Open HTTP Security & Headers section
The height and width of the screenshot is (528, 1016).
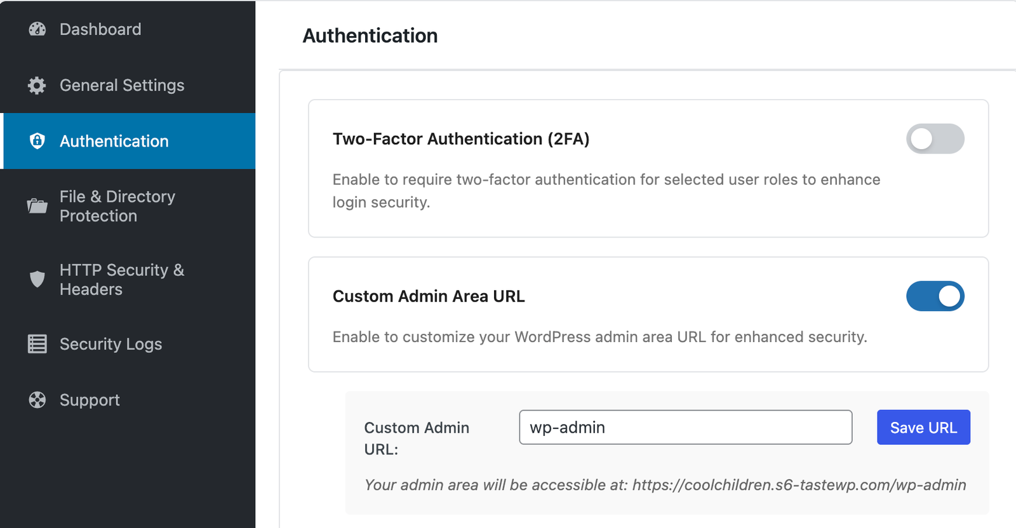[122, 279]
